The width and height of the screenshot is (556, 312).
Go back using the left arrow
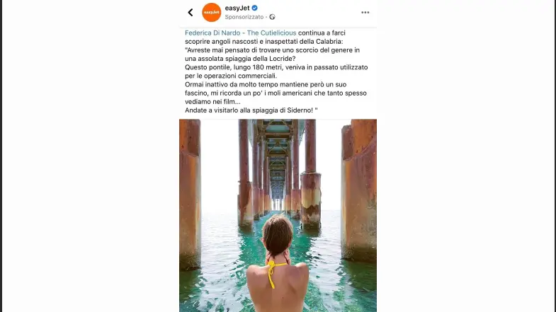(191, 13)
